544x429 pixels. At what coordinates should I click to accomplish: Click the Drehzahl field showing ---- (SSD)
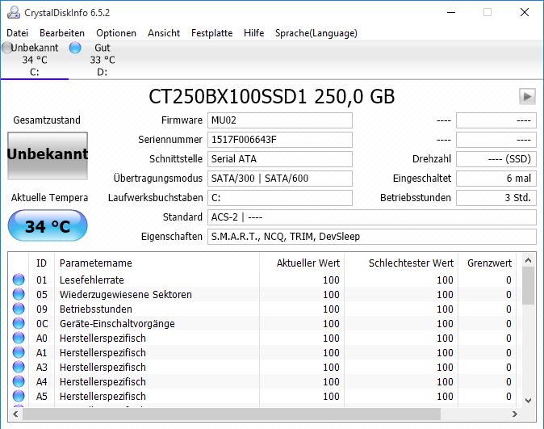(496, 159)
